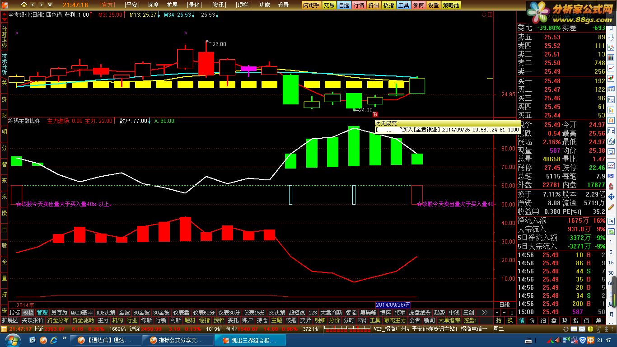This screenshot has height=347, width=617.
Task: Click the plus zoom-in button
Action: 497,313
